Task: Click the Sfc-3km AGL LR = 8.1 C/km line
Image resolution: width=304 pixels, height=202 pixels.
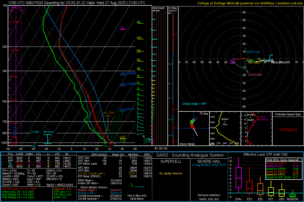Action: click(19, 189)
